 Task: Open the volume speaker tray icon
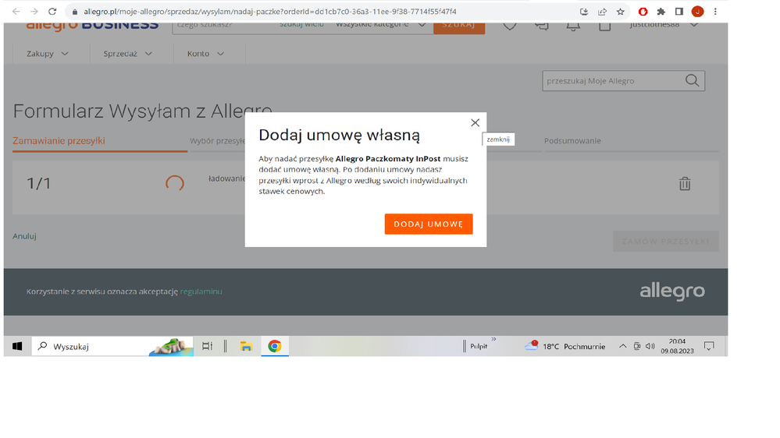point(650,346)
